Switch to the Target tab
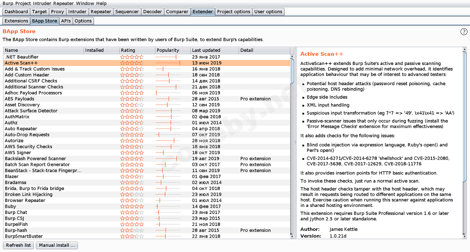Viewport: 470px width, 252px height. (x=39, y=12)
